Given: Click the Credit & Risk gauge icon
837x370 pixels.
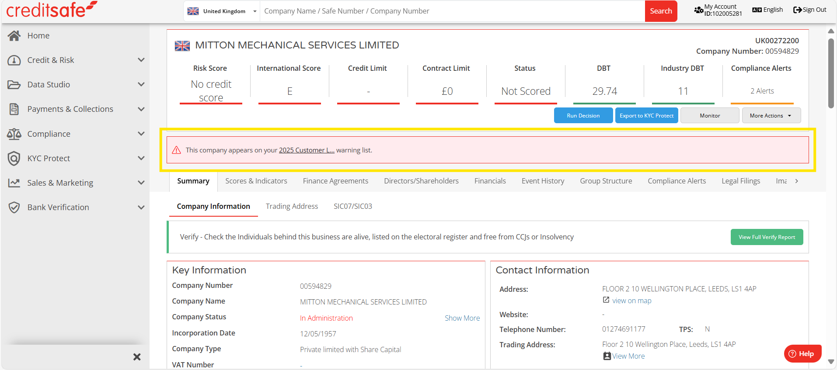Looking at the screenshot, I should click(x=14, y=60).
